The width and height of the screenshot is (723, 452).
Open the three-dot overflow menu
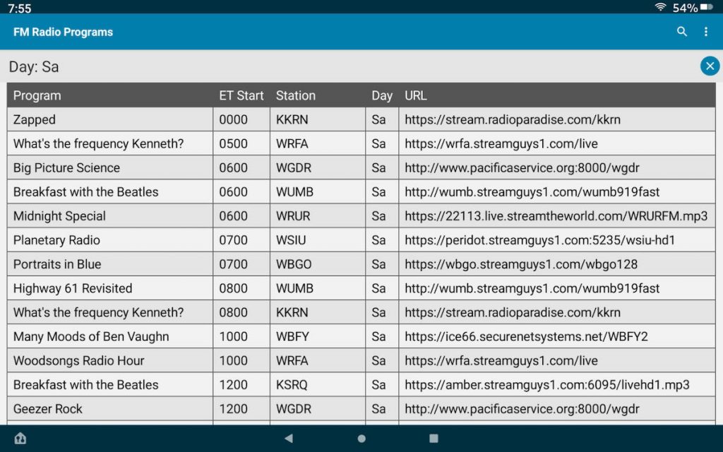tap(705, 32)
